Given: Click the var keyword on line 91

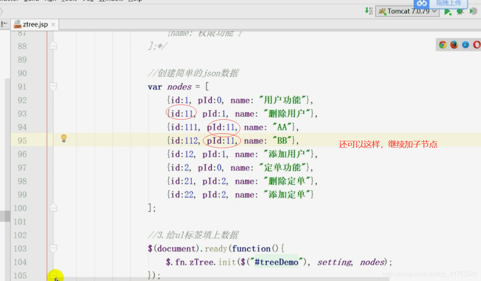Looking at the screenshot, I should click(x=155, y=87).
